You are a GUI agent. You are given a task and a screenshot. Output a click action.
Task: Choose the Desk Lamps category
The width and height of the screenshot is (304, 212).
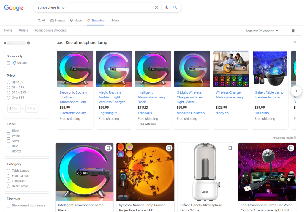coord(9,186)
